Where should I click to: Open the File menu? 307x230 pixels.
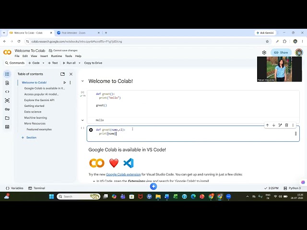(x=17, y=56)
